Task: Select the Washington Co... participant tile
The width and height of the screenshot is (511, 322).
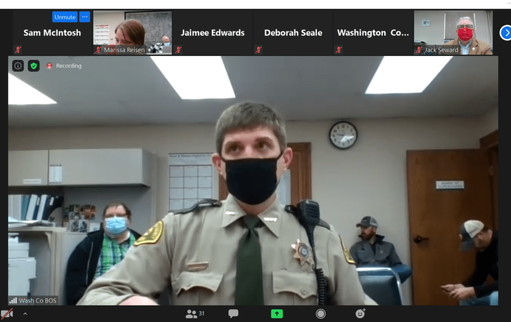Action: point(373,32)
